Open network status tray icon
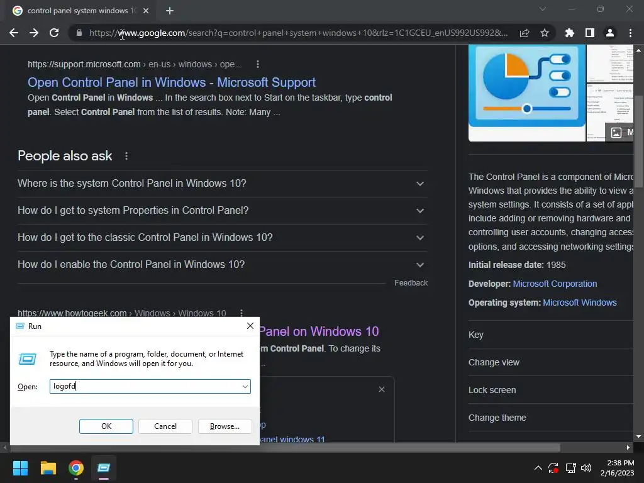This screenshot has width=644, height=483. click(570, 468)
